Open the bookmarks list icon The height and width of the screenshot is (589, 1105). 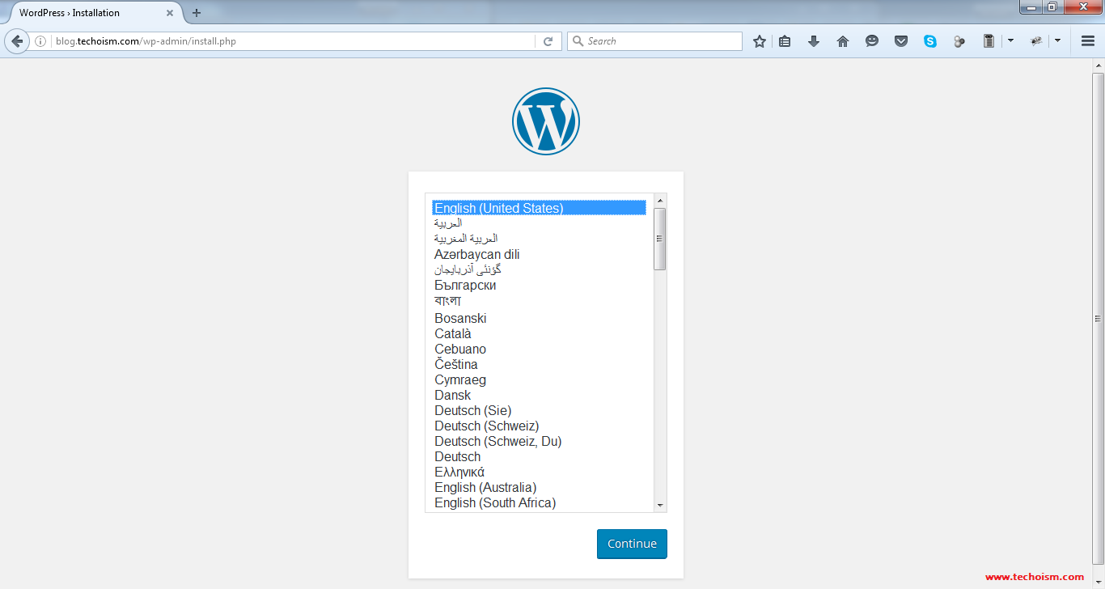(785, 41)
